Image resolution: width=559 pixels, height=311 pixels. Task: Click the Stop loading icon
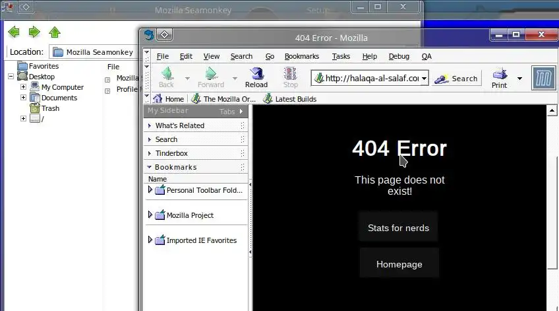[x=290, y=77]
